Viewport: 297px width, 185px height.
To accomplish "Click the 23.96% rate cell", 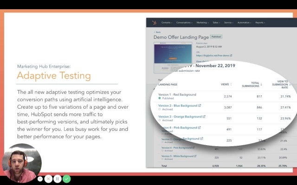I will tap(285, 118).
